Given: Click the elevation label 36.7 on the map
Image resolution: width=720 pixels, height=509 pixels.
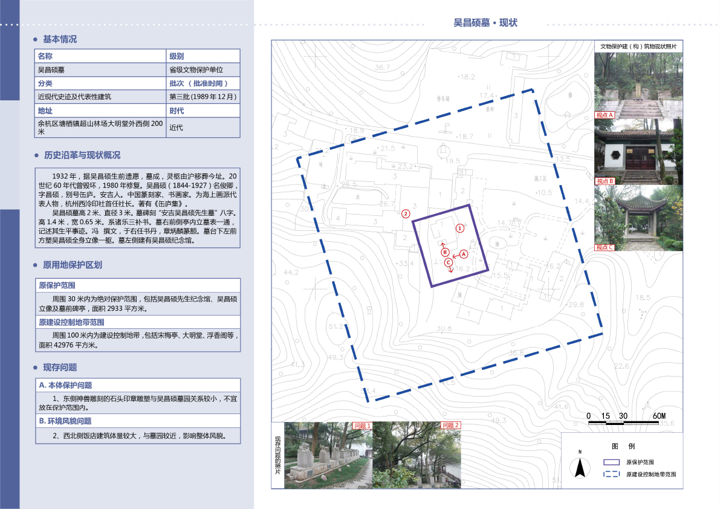Looking at the screenshot, I should click(x=382, y=68).
